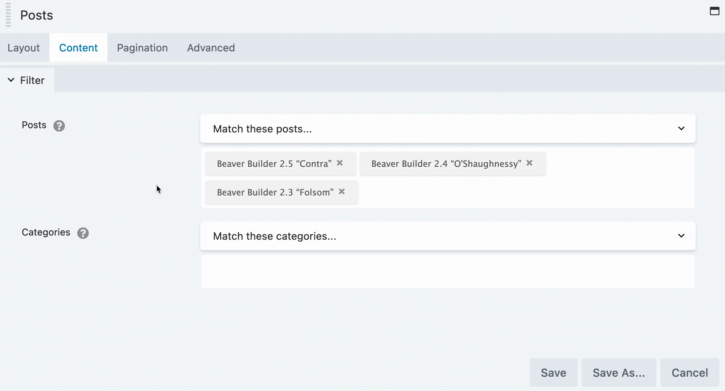Open the Posts help tooltip
The width and height of the screenshot is (725, 391).
59,126
